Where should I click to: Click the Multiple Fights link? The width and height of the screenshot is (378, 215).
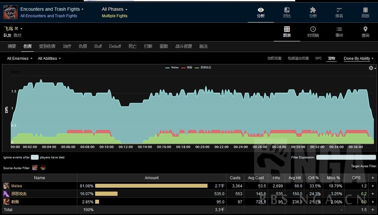pos(115,16)
